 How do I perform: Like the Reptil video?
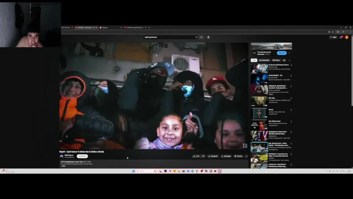pos(196,156)
